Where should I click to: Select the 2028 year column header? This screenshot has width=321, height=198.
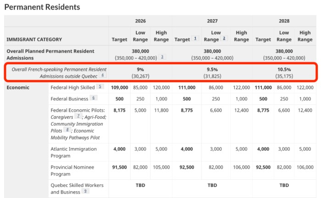pyautogui.click(x=284, y=21)
